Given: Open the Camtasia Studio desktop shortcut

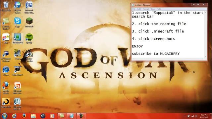Looking at the screenshot, I should tap(6, 23).
